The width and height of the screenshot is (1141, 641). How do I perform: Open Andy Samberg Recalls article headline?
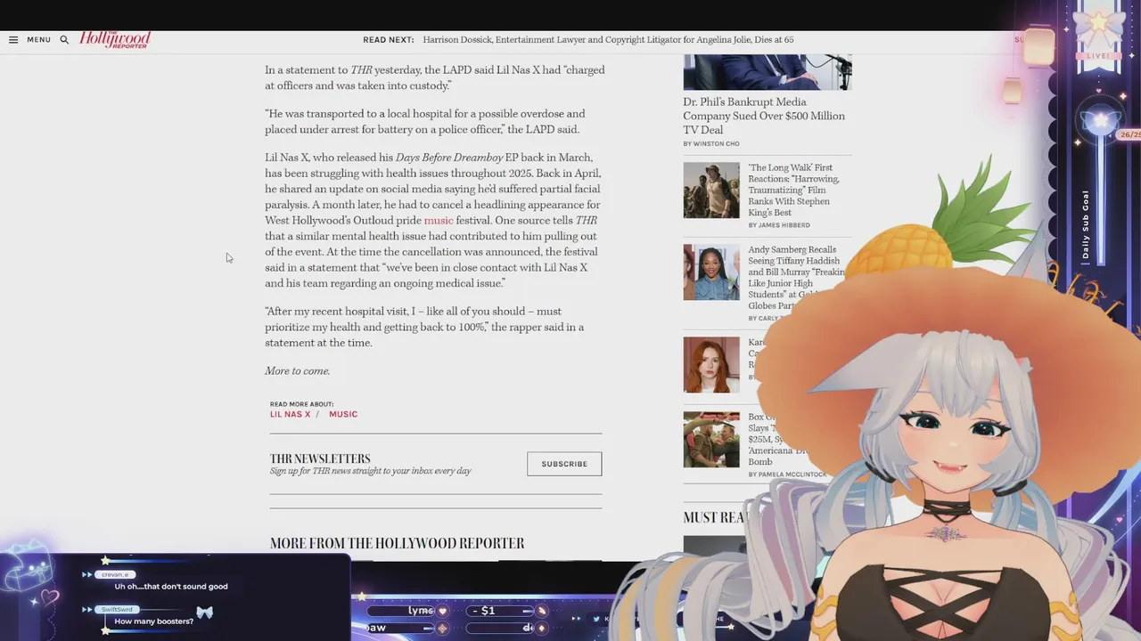796,278
